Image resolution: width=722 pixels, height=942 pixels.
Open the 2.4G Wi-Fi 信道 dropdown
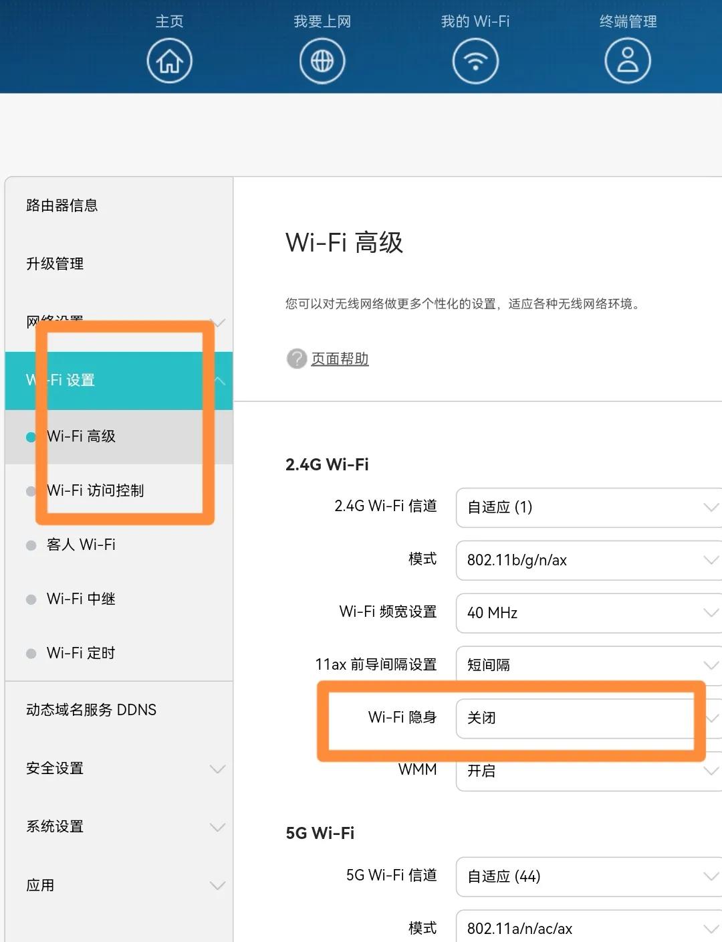coord(588,508)
